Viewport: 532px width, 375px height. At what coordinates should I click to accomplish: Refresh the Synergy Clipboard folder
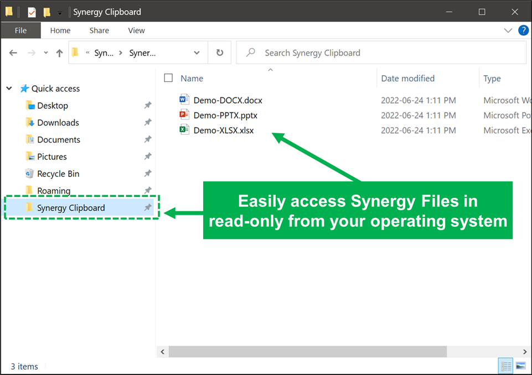pyautogui.click(x=220, y=53)
